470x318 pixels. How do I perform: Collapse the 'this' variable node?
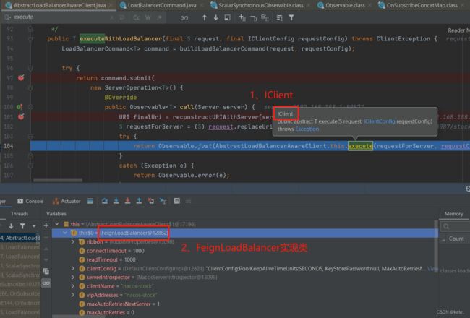[x=57, y=224]
